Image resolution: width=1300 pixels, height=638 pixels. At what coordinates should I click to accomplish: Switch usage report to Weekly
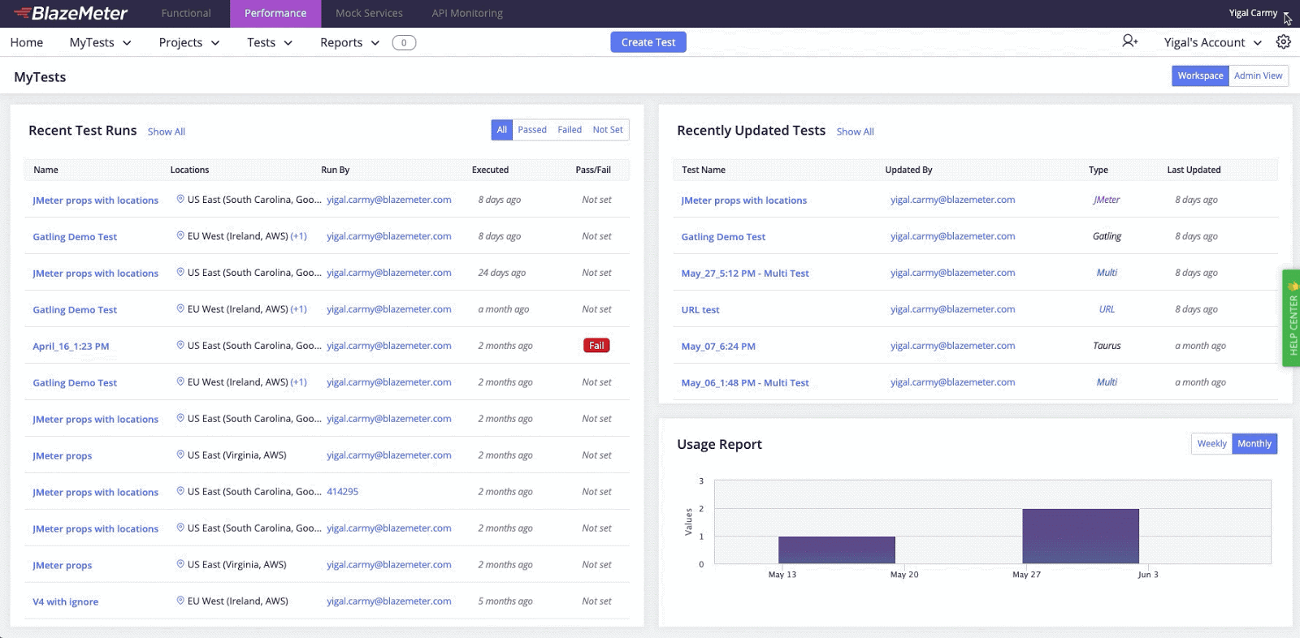pyautogui.click(x=1211, y=444)
